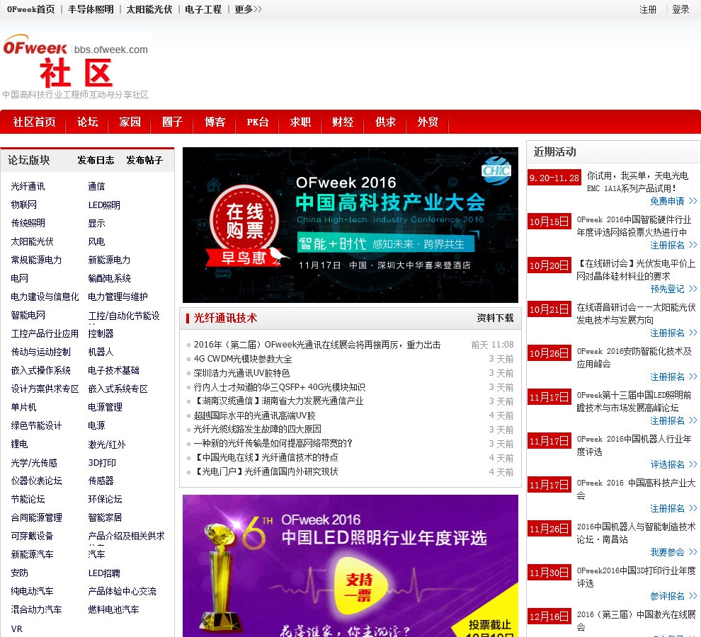Open the 家园 navigation tab
The image size is (701, 637).
click(x=130, y=122)
